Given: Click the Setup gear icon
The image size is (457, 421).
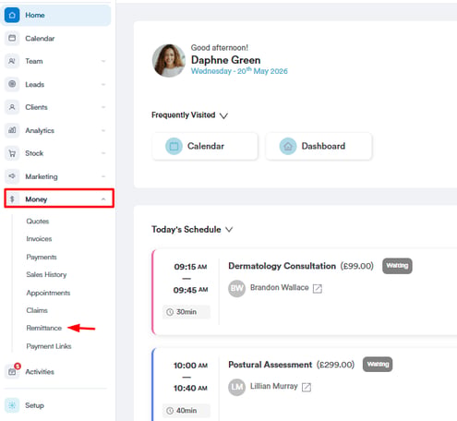Looking at the screenshot, I should tap(12, 405).
